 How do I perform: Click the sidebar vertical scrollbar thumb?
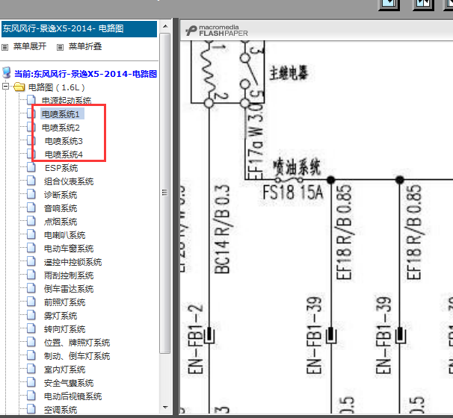[x=165, y=193]
